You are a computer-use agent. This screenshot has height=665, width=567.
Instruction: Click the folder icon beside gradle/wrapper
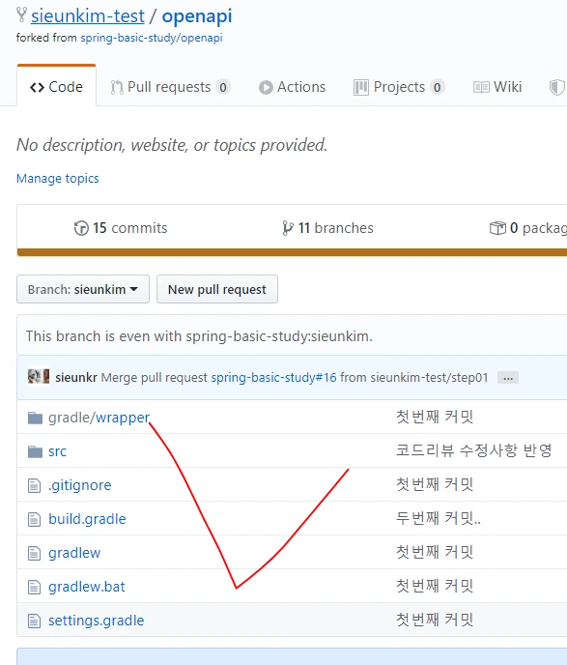point(35,418)
